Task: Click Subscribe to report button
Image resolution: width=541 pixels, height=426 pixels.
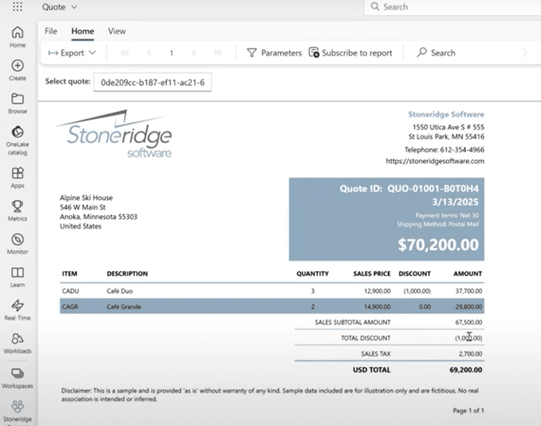Action: pos(350,53)
